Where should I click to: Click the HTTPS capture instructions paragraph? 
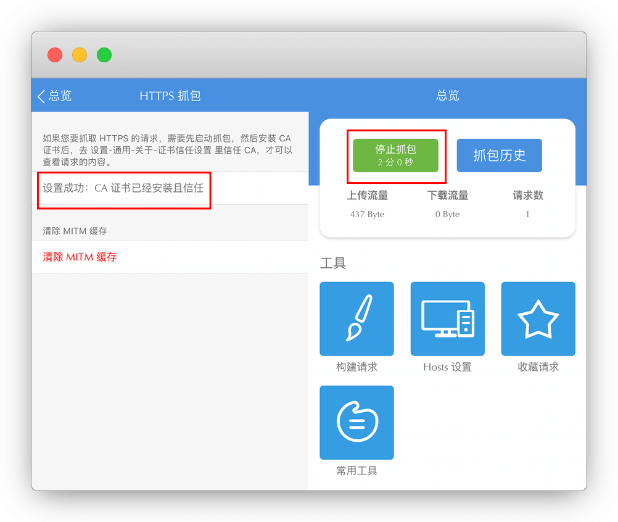[x=167, y=150]
